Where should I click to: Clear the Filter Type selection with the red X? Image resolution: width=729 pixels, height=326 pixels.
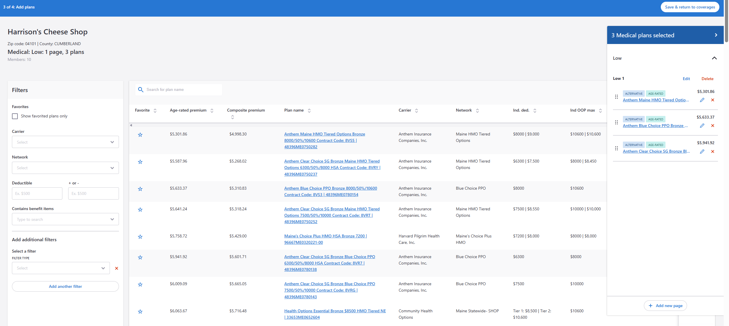116,268
